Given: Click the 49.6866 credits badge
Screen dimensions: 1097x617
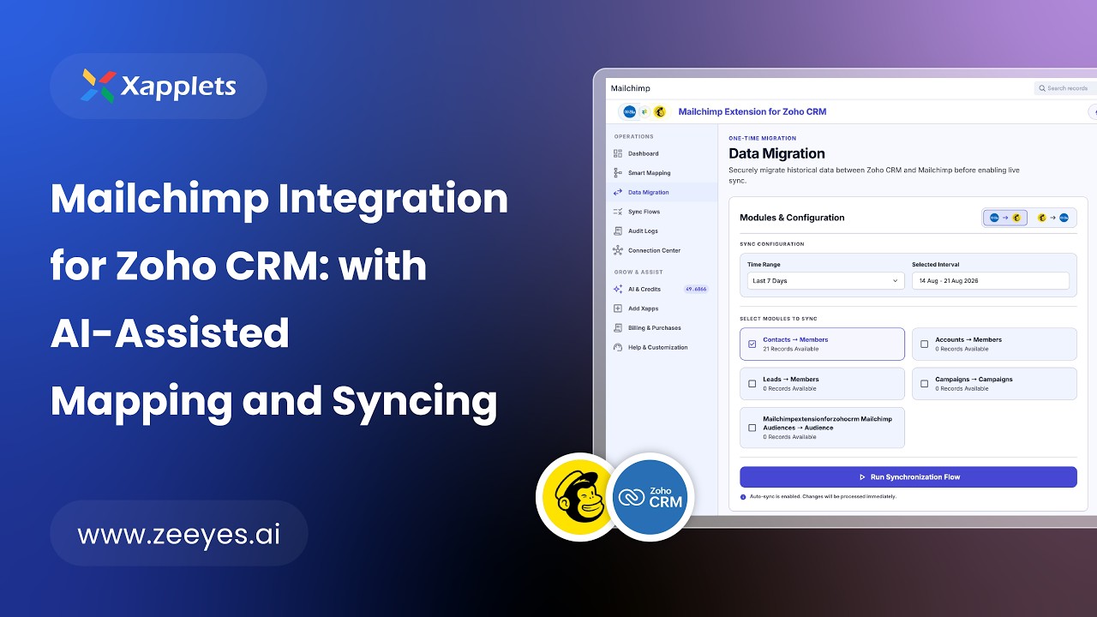Looking at the screenshot, I should (x=695, y=290).
